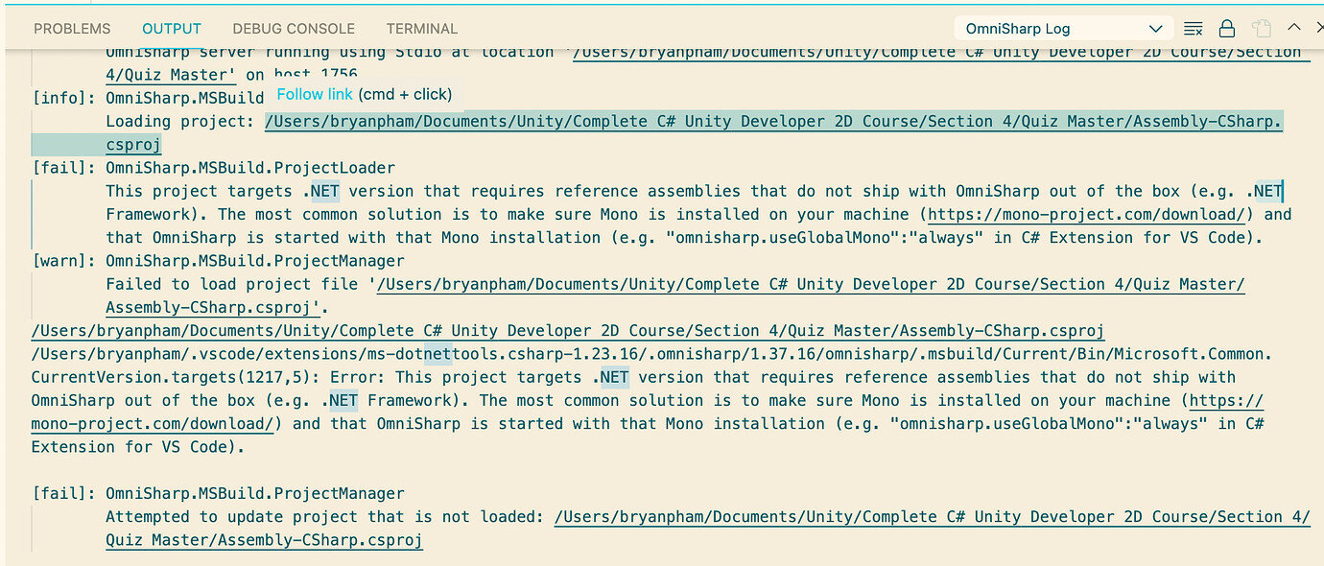Click the 'Follow link' tooltip text
Image resolution: width=1324 pixels, height=566 pixels.
pos(315,94)
